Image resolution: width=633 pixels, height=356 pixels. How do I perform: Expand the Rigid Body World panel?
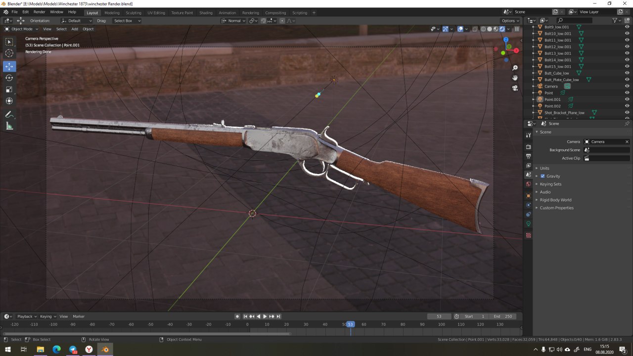tap(555, 200)
